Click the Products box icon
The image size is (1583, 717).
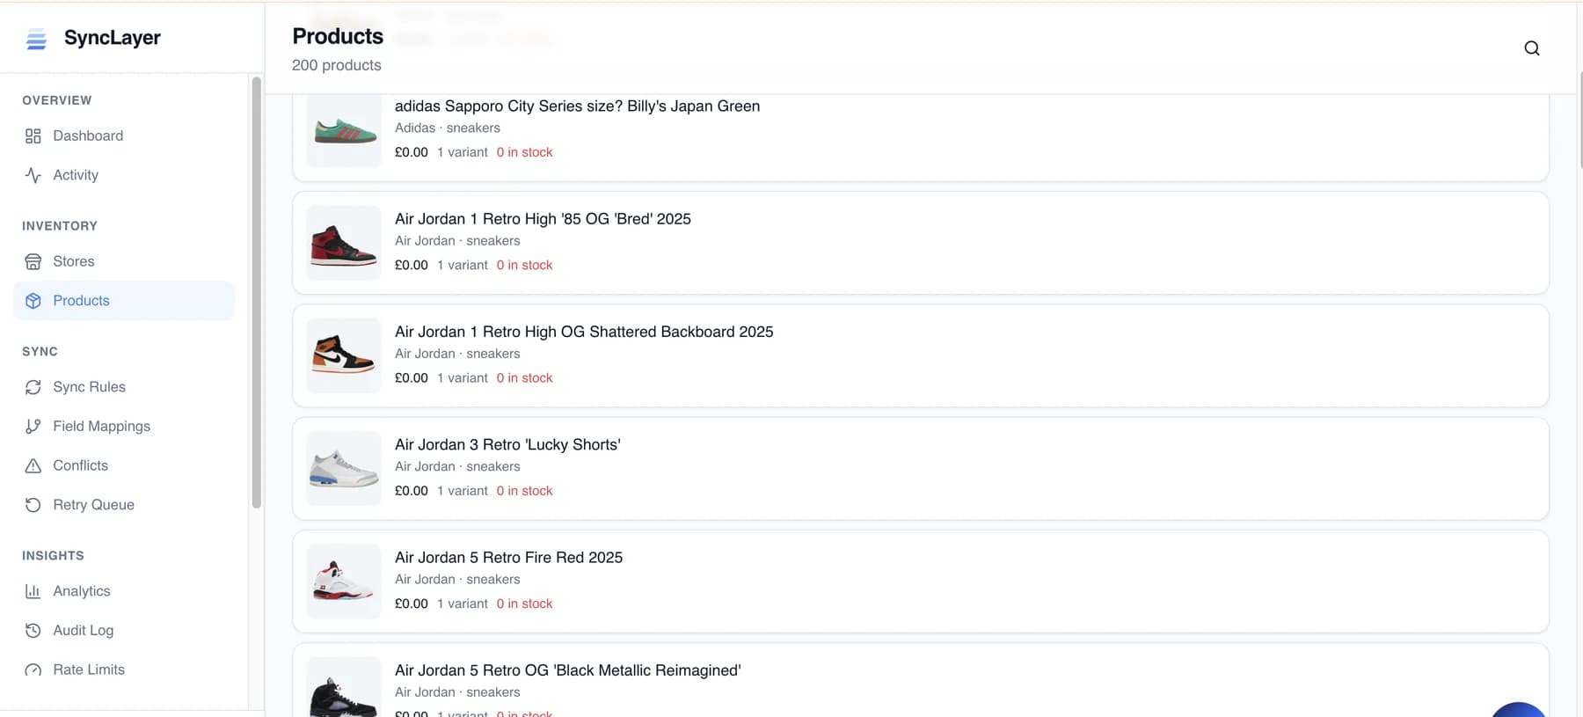(33, 301)
